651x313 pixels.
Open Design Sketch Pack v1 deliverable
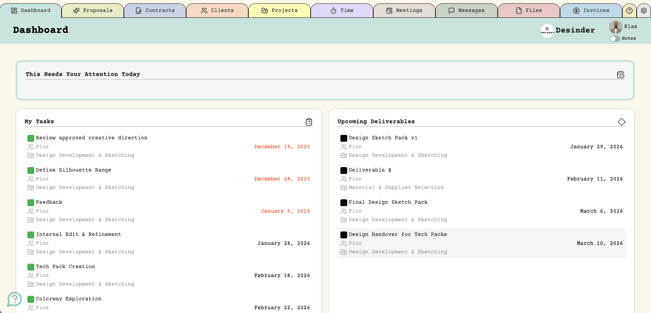tap(383, 138)
